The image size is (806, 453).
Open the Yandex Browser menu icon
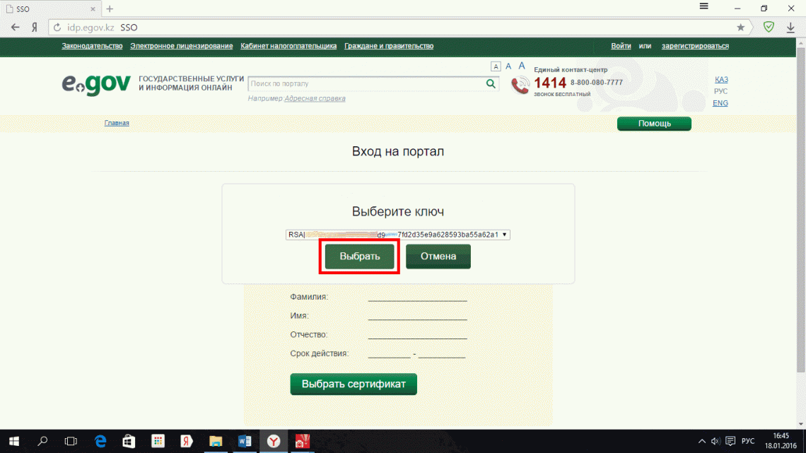tap(703, 7)
